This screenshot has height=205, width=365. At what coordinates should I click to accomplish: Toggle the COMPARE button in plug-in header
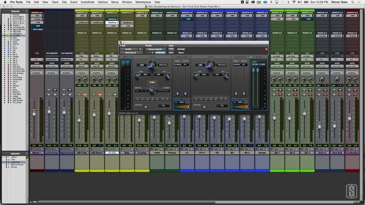(160, 53)
